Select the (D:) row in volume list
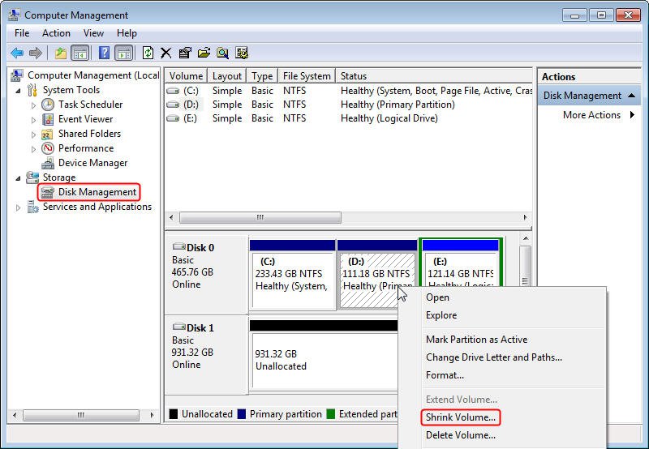 349,105
